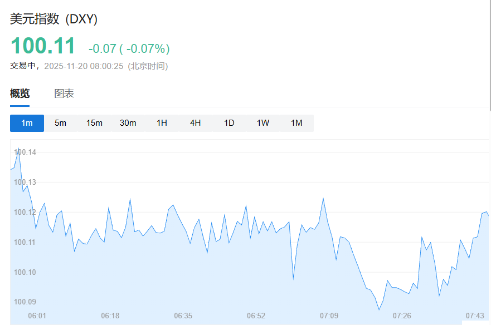Select the 1M monthly timeframe
491x325 pixels.
click(296, 123)
